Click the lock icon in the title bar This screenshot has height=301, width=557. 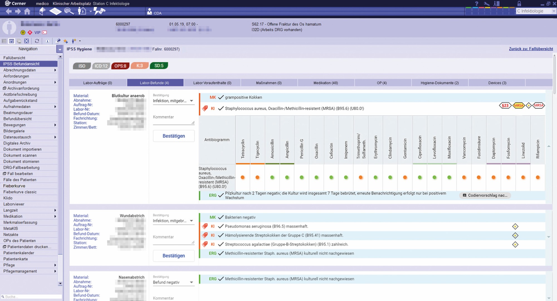click(x=519, y=4)
